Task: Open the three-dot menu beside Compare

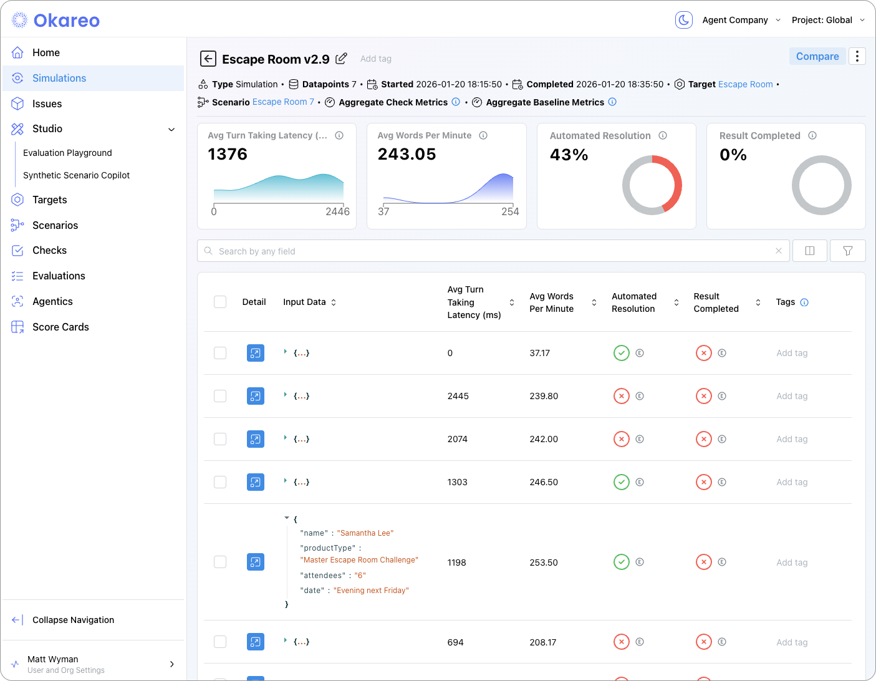Action: [857, 56]
